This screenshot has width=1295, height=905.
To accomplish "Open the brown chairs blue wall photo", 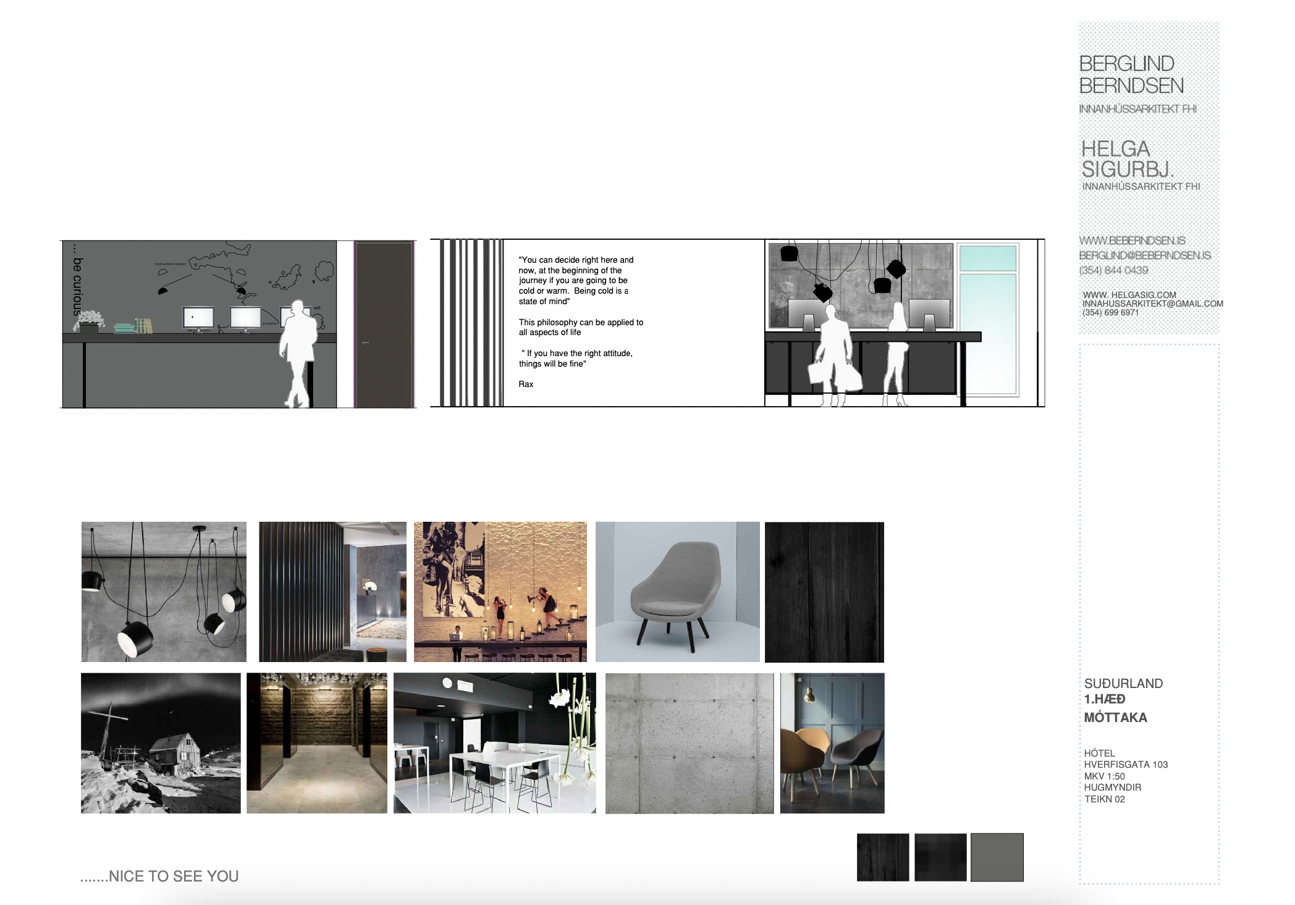I will [832, 742].
